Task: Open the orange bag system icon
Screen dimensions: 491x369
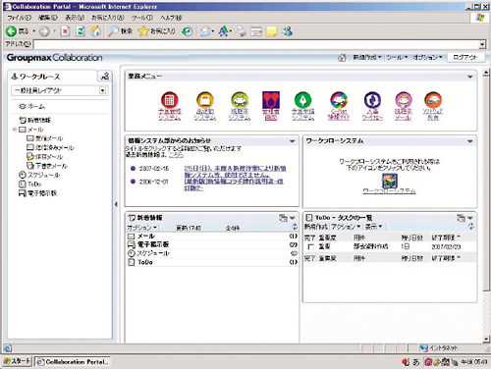Action: [x=205, y=100]
